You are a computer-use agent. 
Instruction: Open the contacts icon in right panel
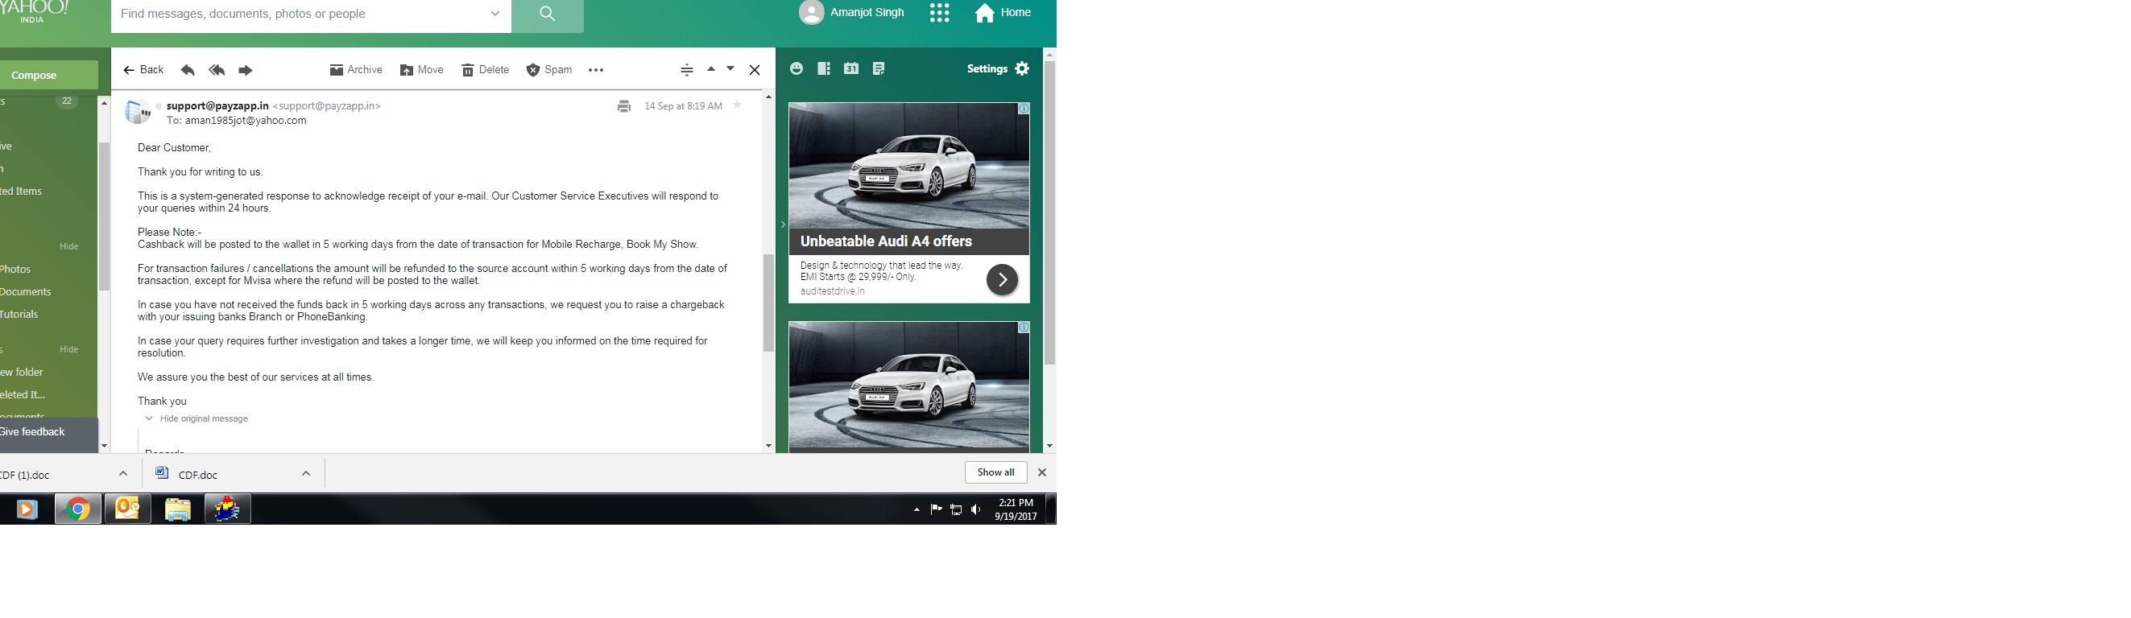point(823,68)
